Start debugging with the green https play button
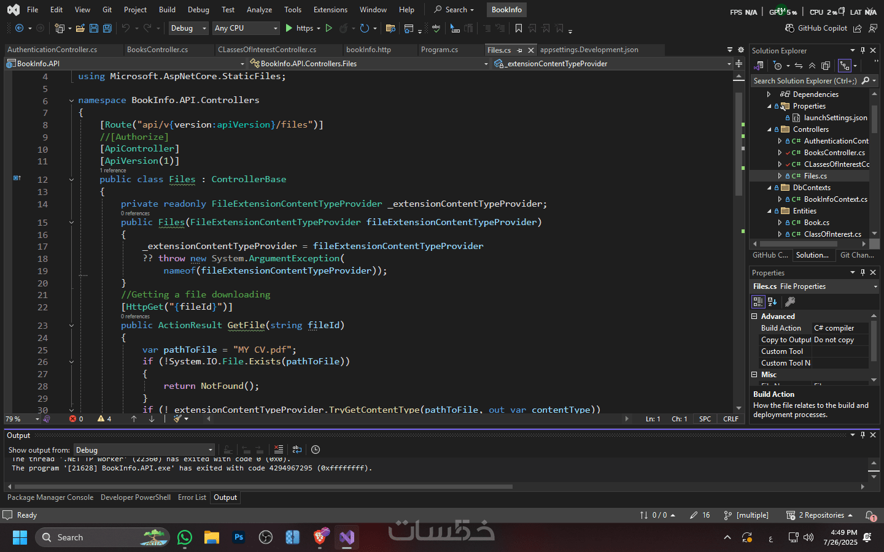The image size is (884, 552). tap(289, 28)
